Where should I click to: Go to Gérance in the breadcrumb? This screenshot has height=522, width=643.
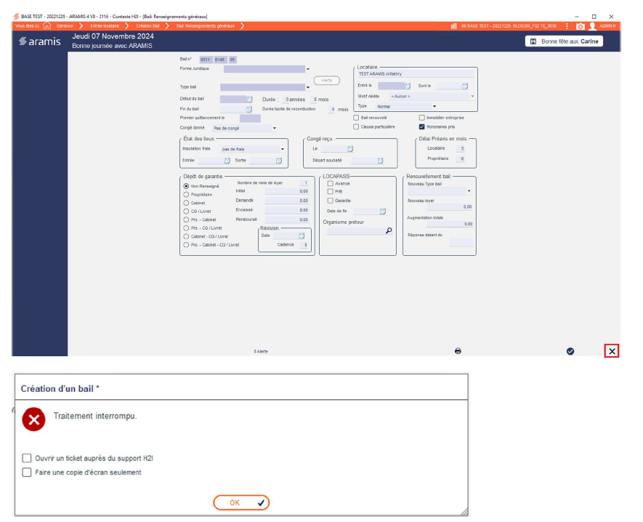click(x=65, y=26)
